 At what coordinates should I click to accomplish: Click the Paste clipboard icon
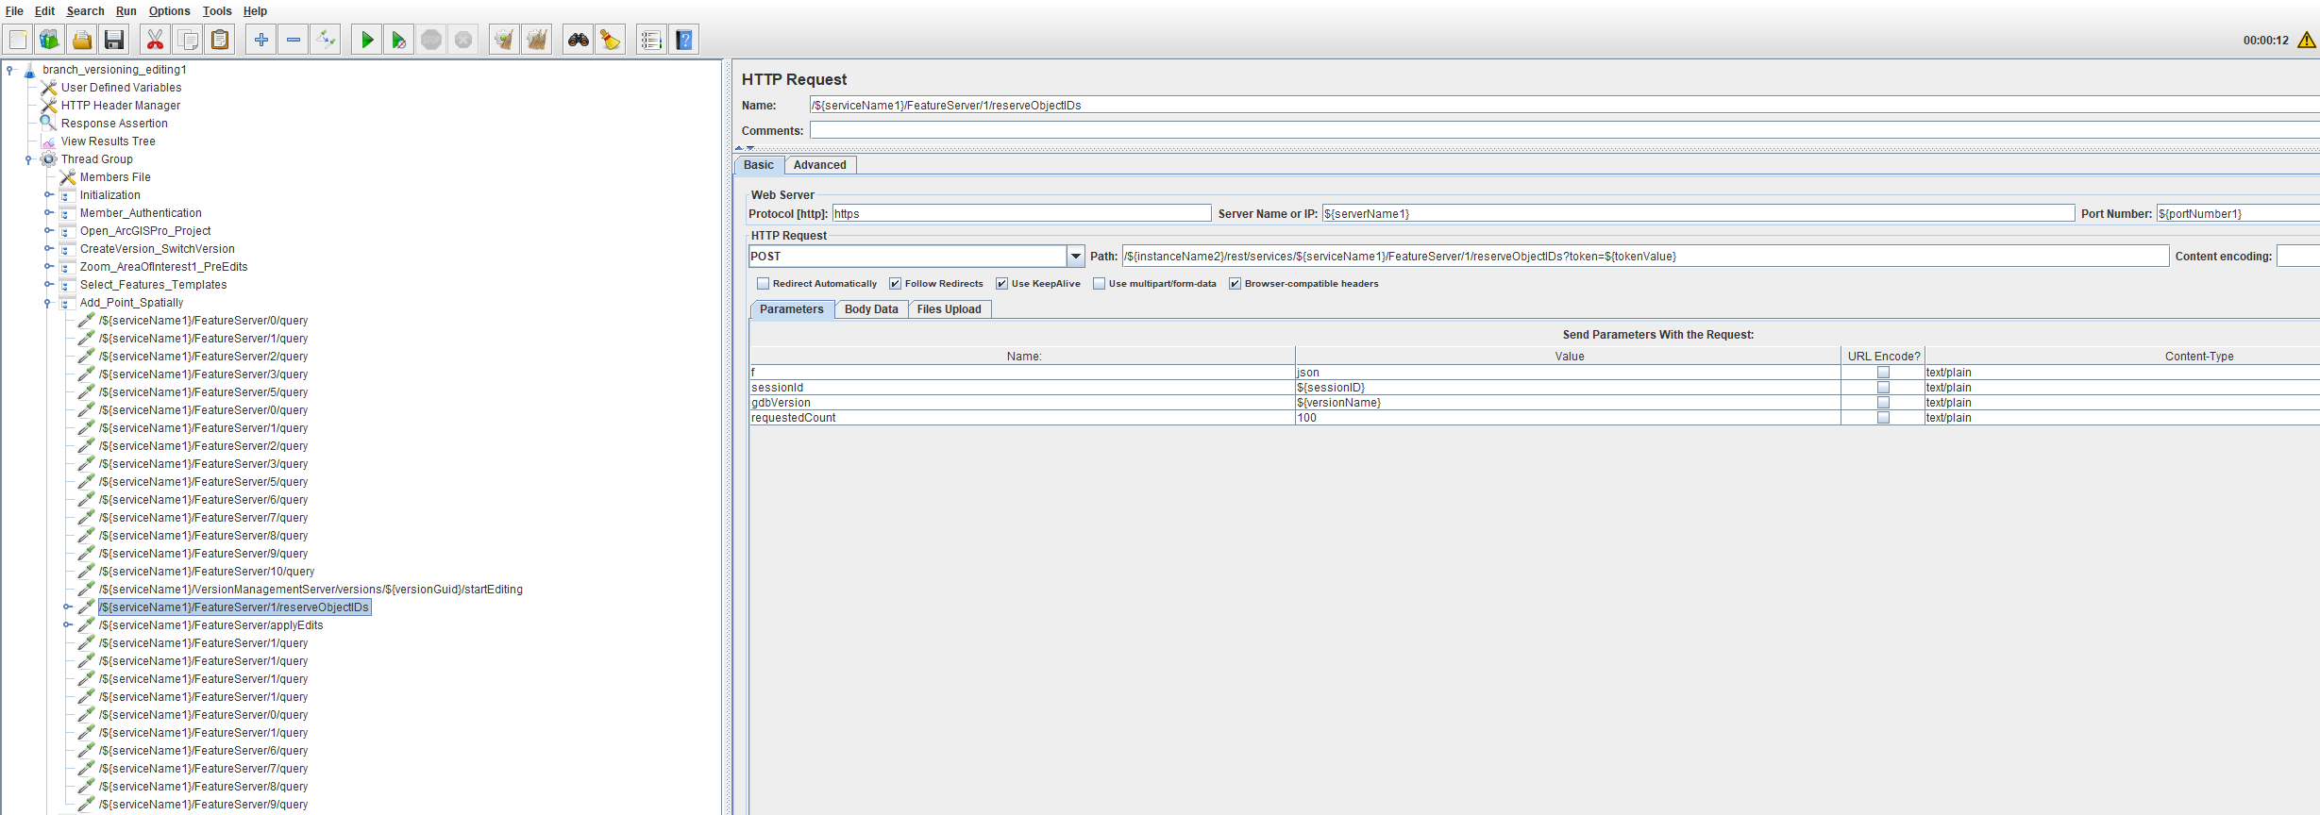click(220, 40)
